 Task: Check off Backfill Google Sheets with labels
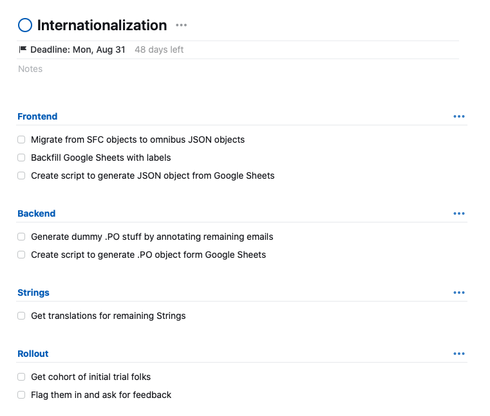pos(21,158)
